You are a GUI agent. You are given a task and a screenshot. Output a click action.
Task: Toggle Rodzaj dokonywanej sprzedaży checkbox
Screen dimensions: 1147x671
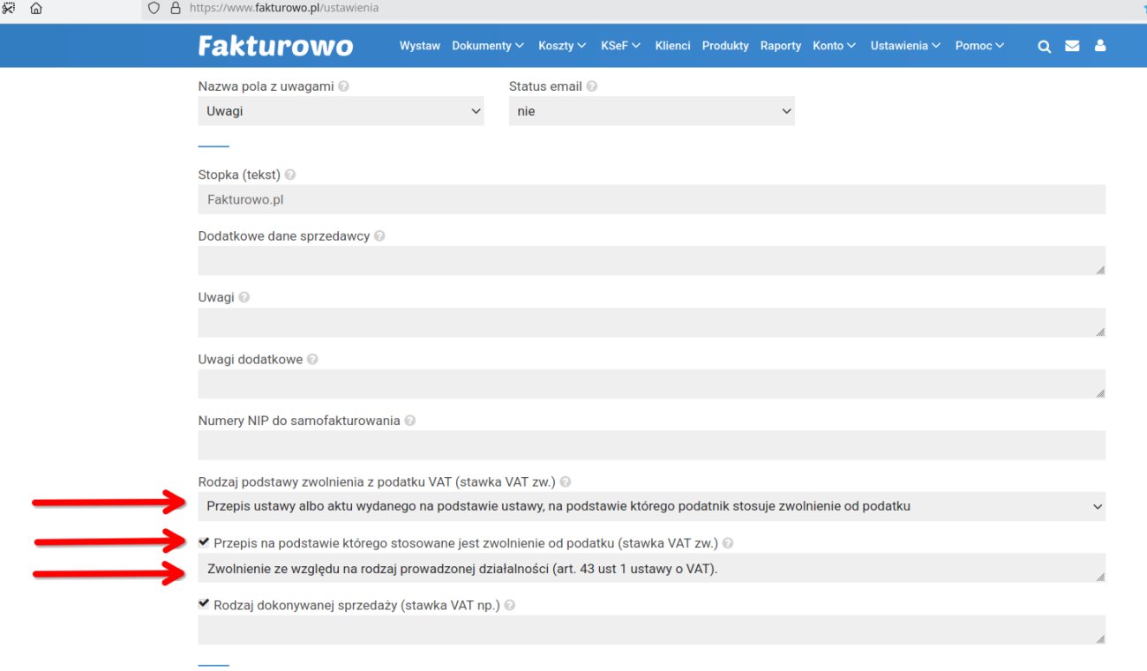[x=205, y=604]
